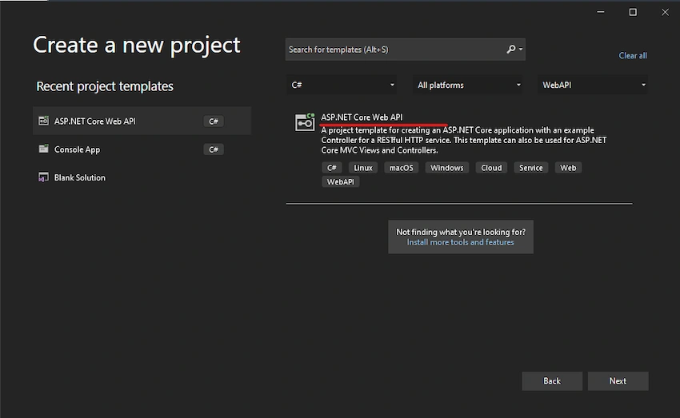Select ASP.NET Core Web API in recent templates

pyautogui.click(x=142, y=121)
